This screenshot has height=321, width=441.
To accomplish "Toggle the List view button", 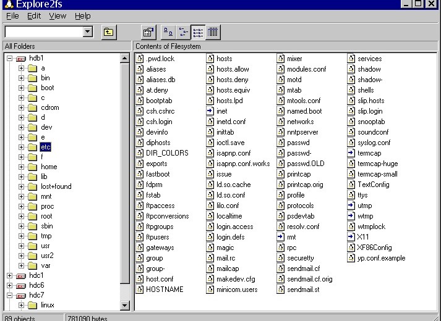I will click(198, 32).
